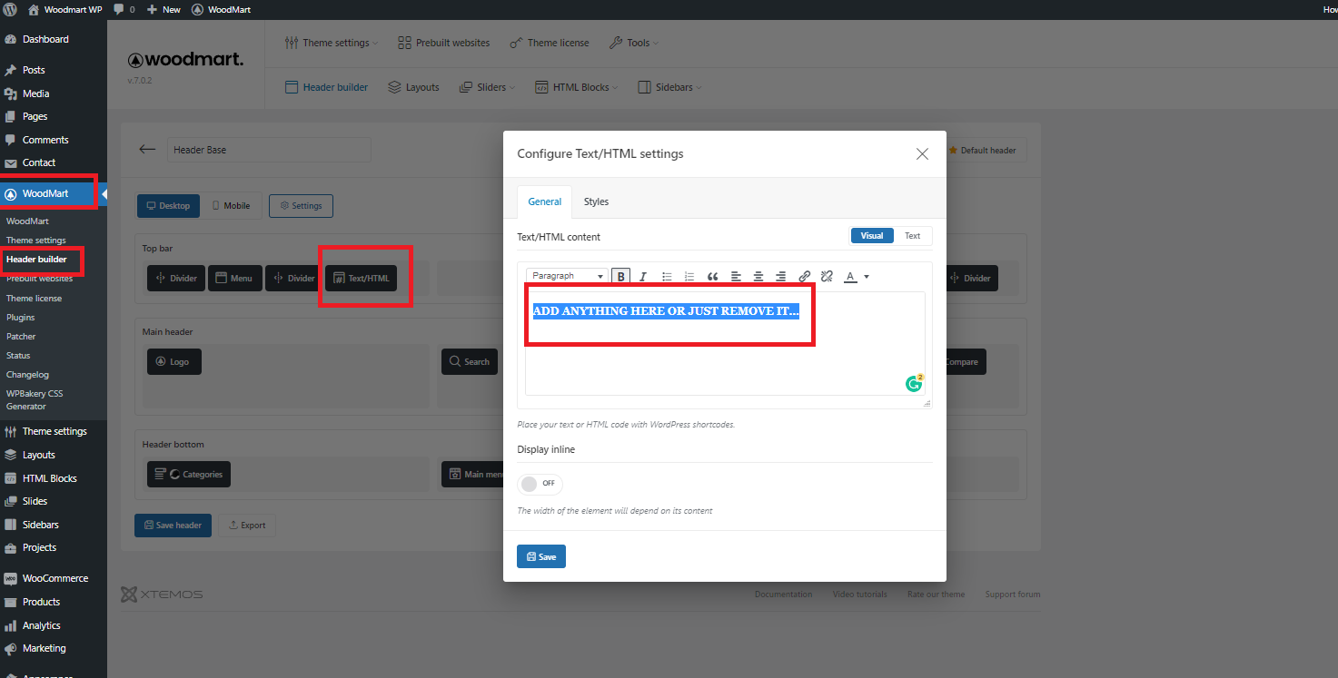The width and height of the screenshot is (1338, 678).
Task: Open the Documentation footer link
Action: 783,594
